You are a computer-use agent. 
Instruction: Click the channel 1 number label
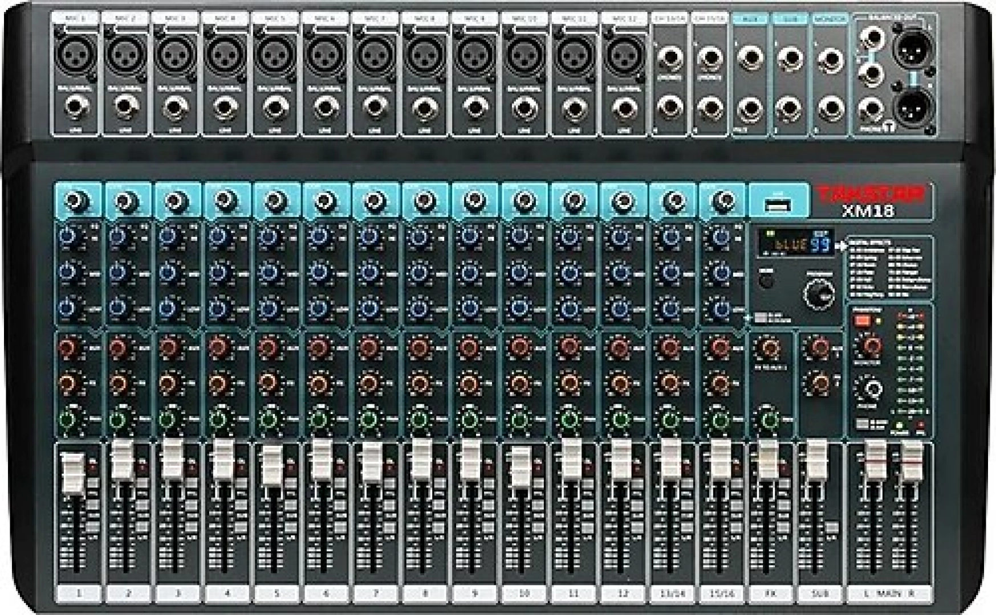(79, 593)
